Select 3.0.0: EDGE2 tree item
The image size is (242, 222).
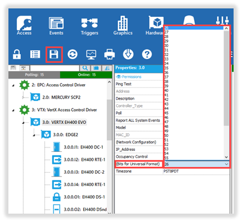[66, 135]
